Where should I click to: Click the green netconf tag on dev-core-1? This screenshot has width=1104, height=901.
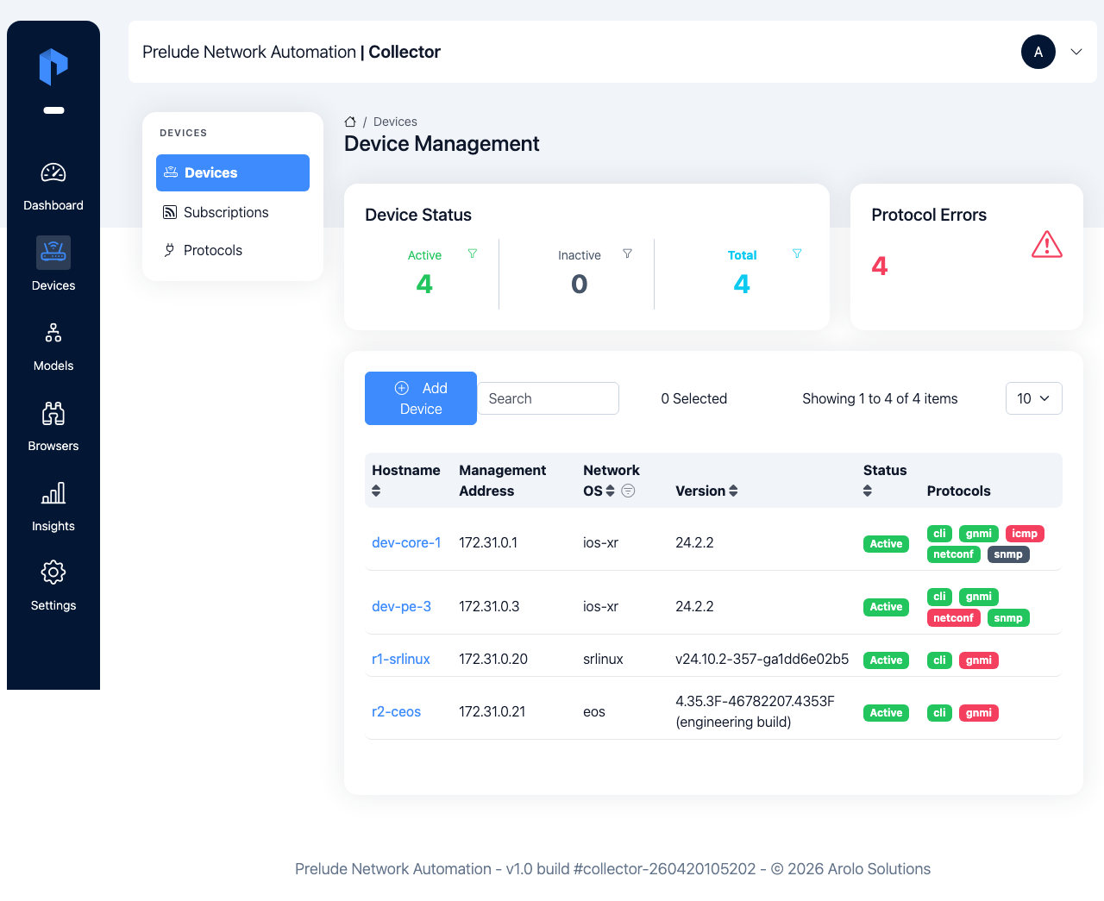point(953,554)
